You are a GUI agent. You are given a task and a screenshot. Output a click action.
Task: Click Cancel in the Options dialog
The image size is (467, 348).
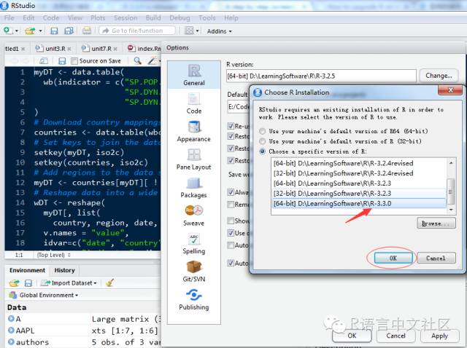point(395,336)
